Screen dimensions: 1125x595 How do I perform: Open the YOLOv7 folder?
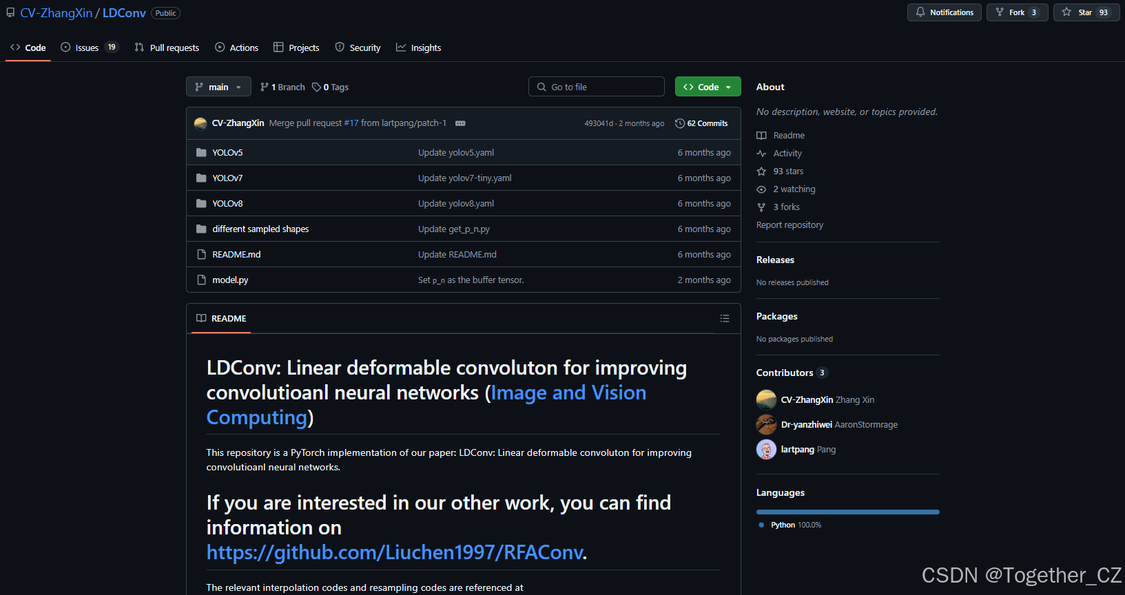[227, 178]
